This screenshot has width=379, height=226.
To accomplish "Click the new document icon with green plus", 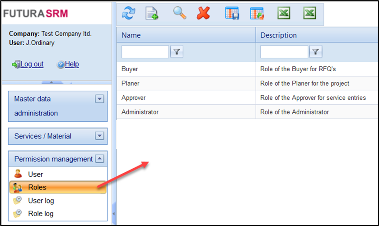I will [x=152, y=14].
